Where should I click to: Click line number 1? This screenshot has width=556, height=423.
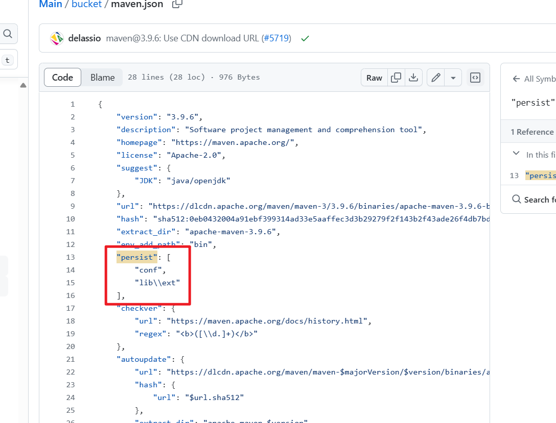(x=73, y=105)
